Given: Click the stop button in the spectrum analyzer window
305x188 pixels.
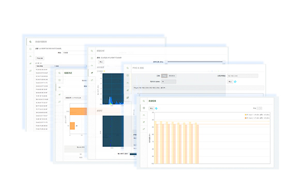Looking at the screenshot, I should point(101,62).
